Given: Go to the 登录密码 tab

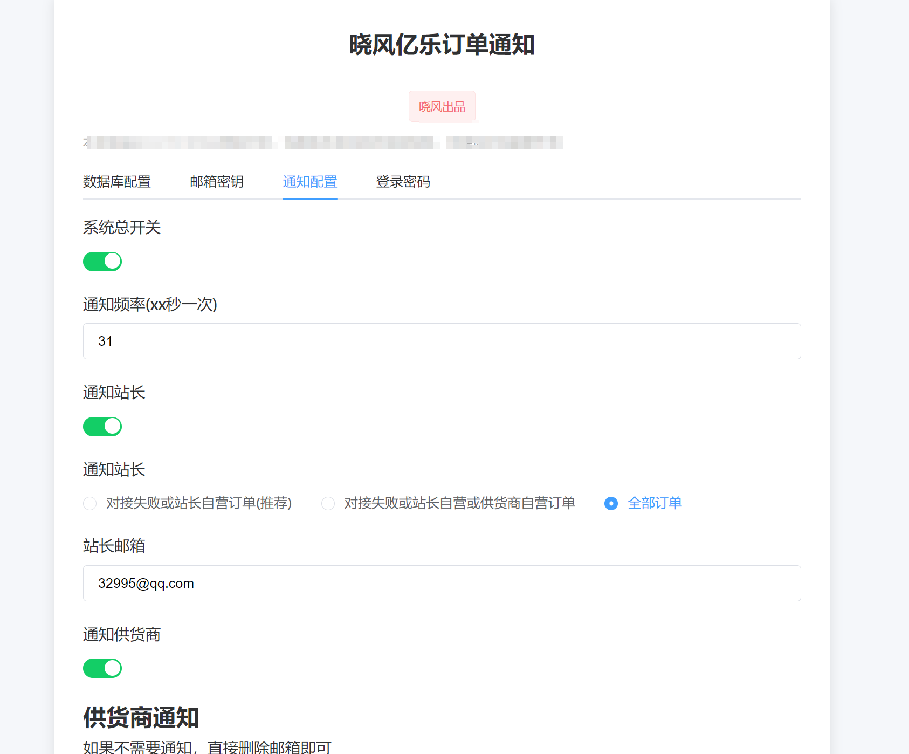Looking at the screenshot, I should pyautogui.click(x=403, y=182).
